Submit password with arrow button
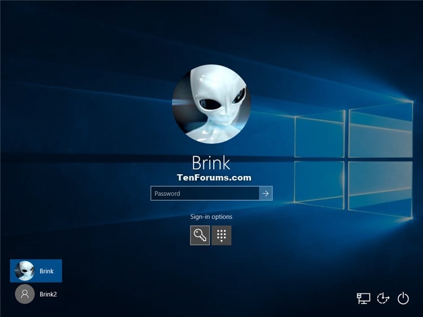Screen dimensions: 423x317 [266, 193]
